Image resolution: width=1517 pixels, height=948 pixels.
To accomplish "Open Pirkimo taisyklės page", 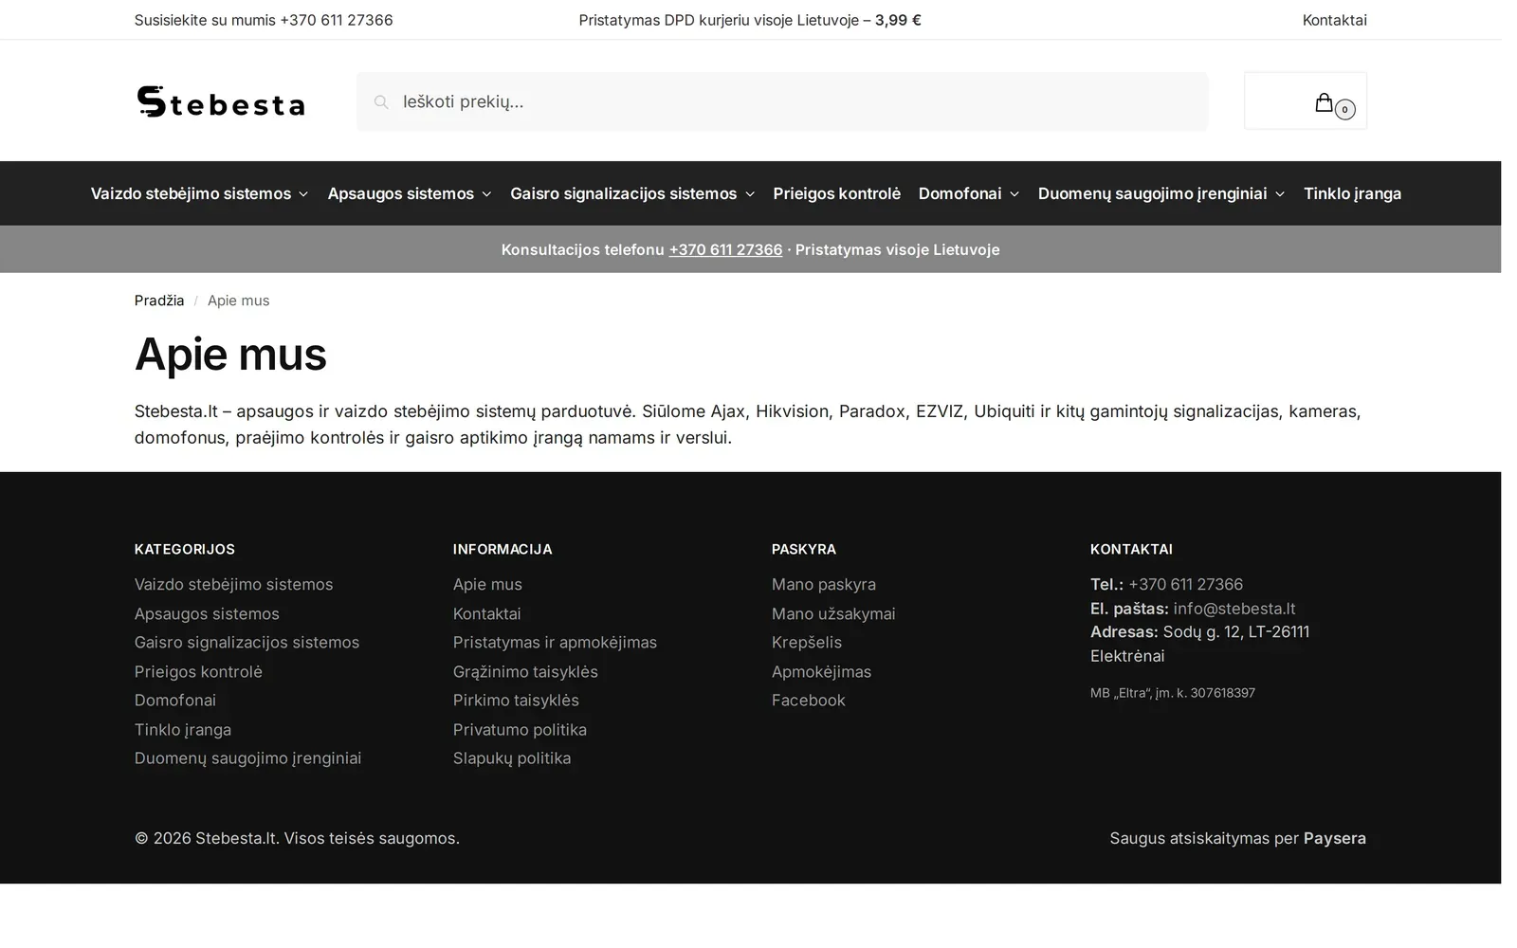I will [516, 700].
